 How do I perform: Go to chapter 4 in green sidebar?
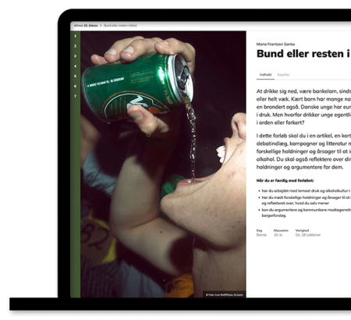pyautogui.click(x=75, y=66)
